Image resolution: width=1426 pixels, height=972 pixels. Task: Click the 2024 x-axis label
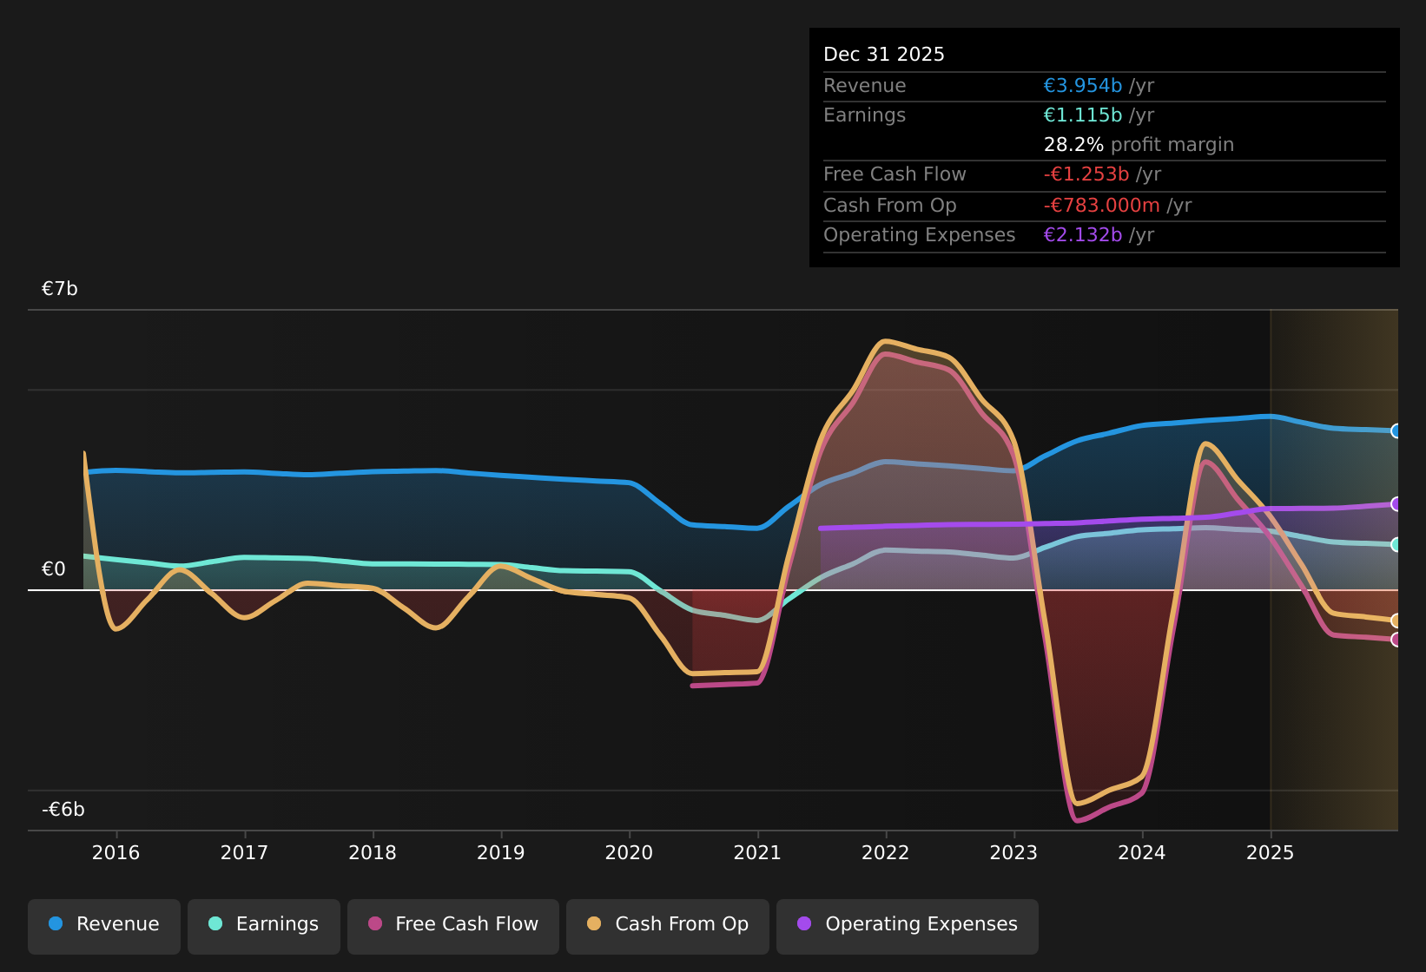coord(1142,853)
